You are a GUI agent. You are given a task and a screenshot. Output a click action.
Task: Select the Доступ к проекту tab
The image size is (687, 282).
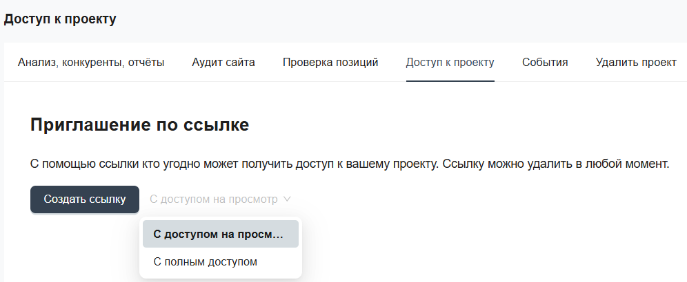coord(450,63)
